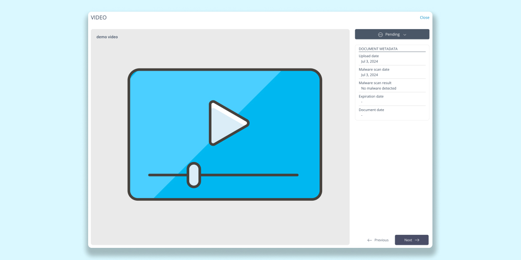Click the right arrow icon in Next
Viewport: 521px width, 260px height.
click(x=417, y=240)
